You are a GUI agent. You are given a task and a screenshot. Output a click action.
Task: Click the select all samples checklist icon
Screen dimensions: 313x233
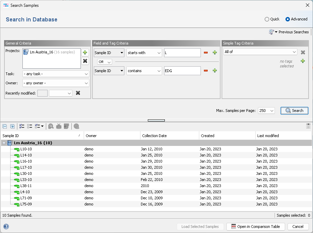point(22,126)
